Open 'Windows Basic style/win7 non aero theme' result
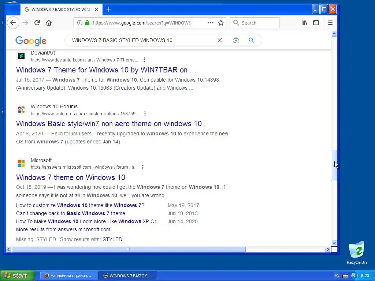Viewport: 375px width, 281px height. (109, 124)
